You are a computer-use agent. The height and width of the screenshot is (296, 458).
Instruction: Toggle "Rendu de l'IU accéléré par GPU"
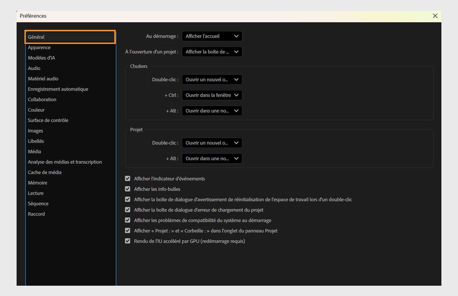[128, 241]
